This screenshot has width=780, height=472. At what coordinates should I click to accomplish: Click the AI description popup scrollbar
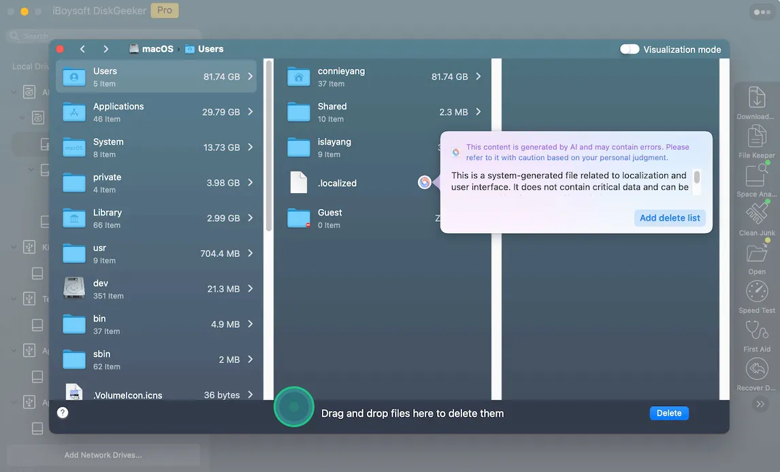click(x=697, y=178)
